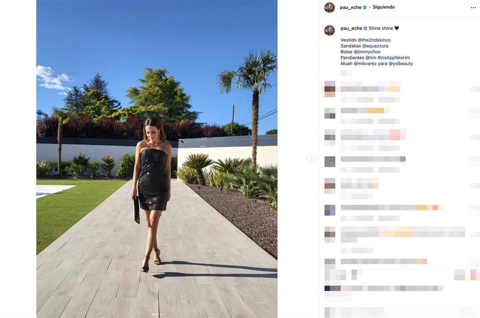The height and width of the screenshot is (318, 480).
Task: Click the verified badge in the caption line
Action: 365,28
